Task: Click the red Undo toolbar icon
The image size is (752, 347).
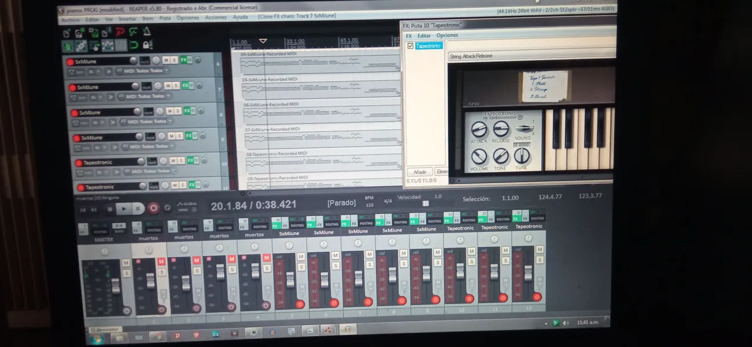Action: coord(120,32)
